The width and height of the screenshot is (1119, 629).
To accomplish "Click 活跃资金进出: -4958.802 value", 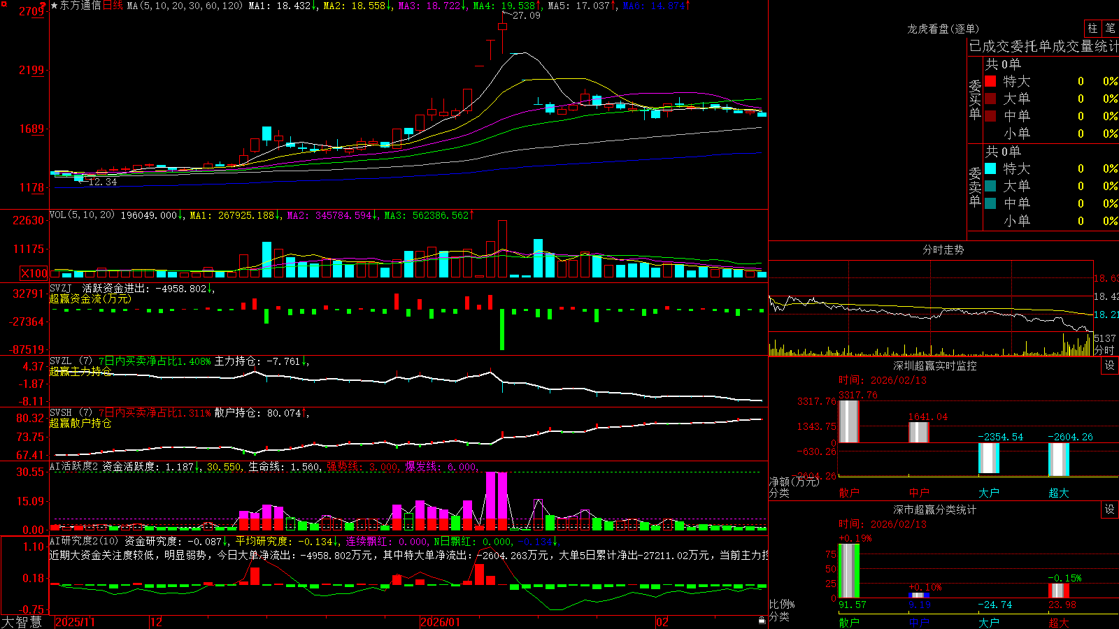I will coord(148,288).
